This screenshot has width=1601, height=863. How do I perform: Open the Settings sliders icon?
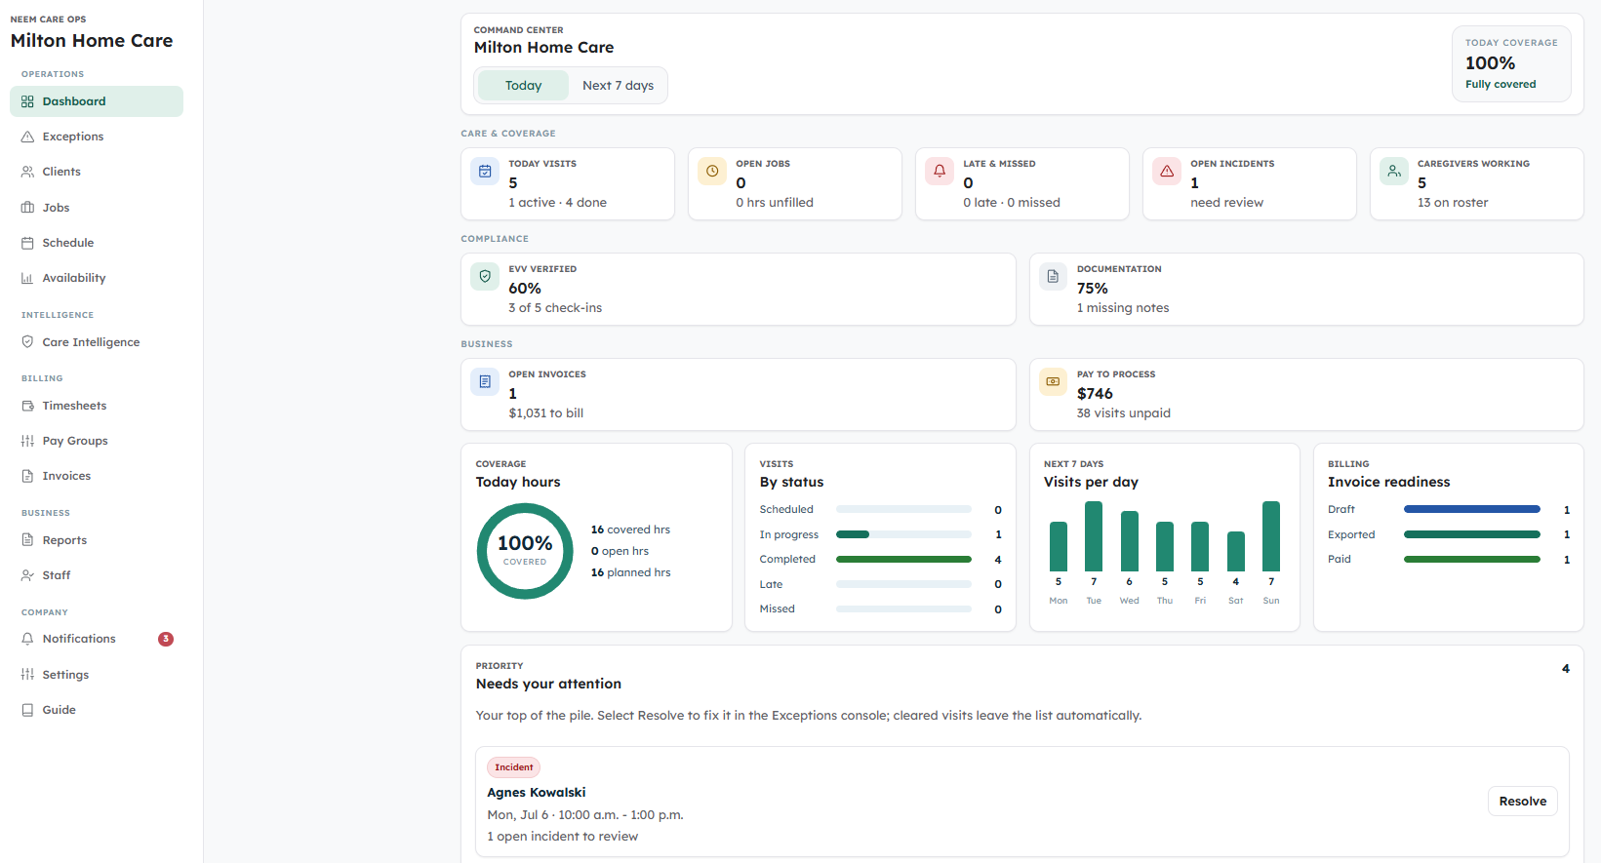(27, 675)
